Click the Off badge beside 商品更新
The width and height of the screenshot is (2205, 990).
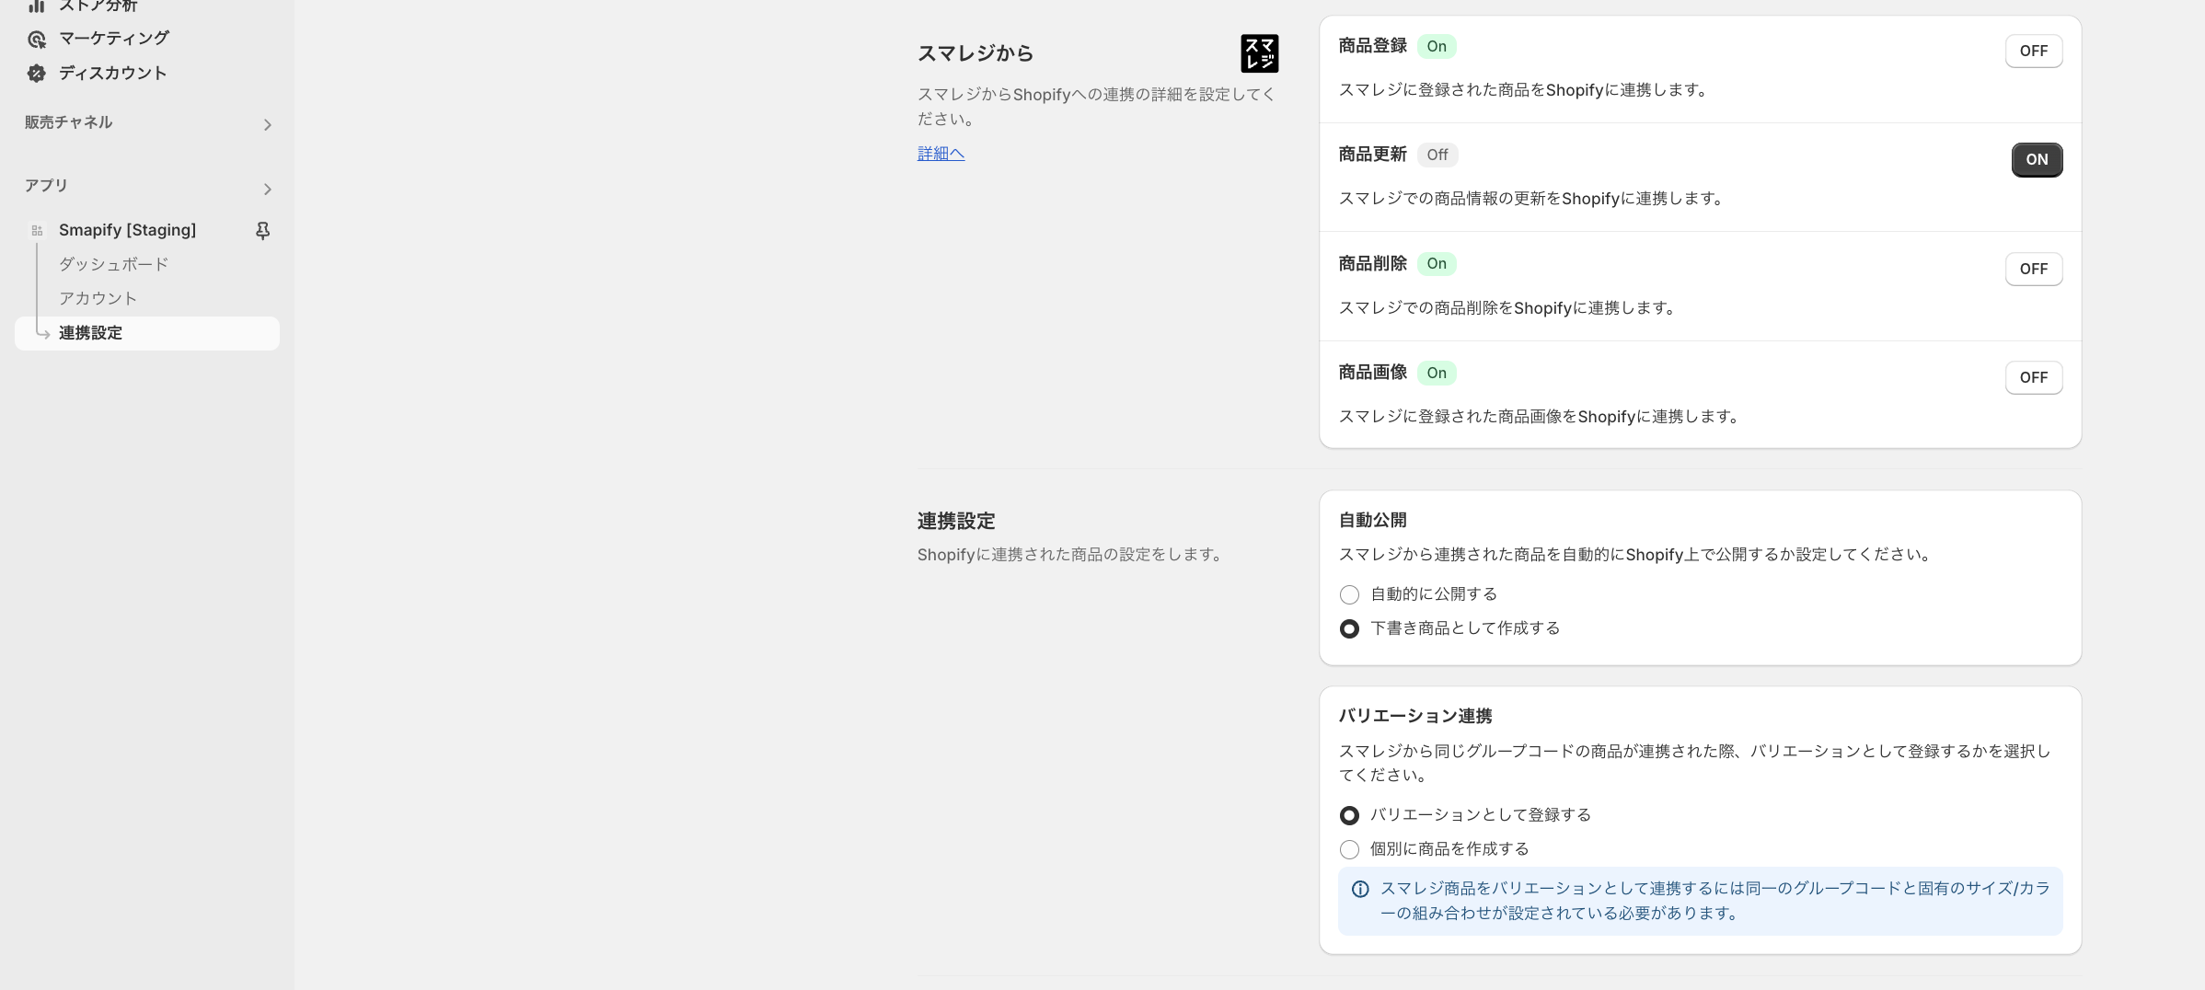[1437, 155]
